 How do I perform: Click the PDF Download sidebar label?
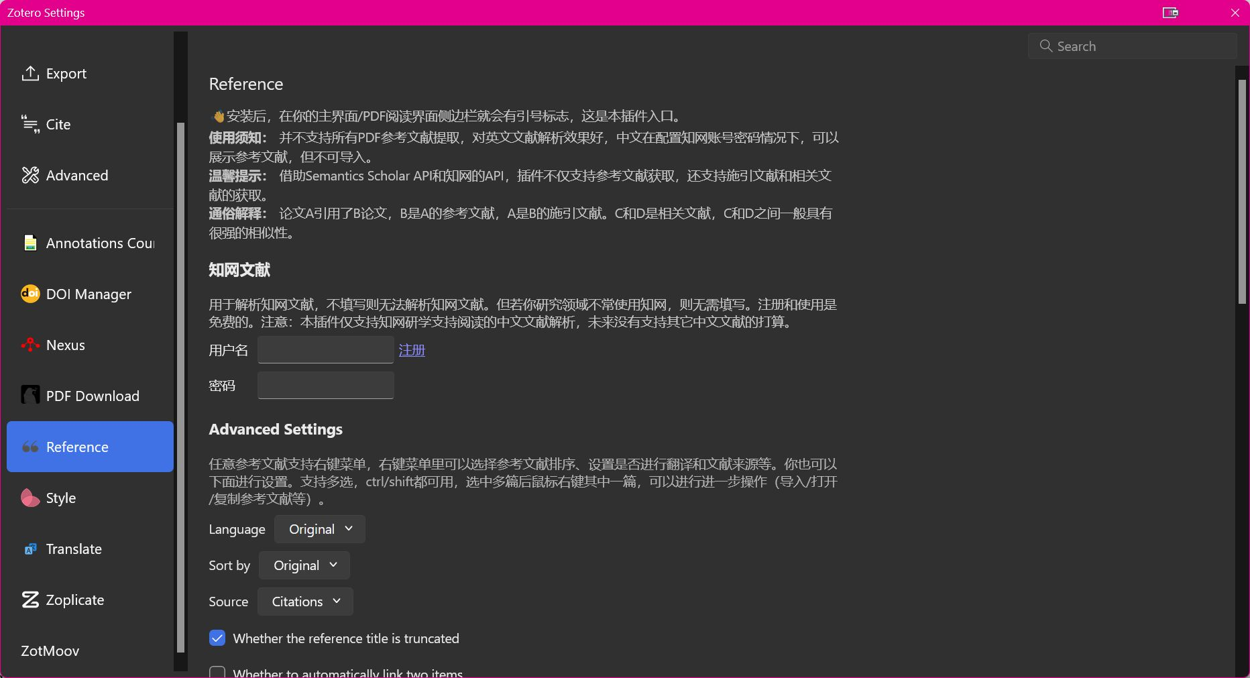(93, 396)
